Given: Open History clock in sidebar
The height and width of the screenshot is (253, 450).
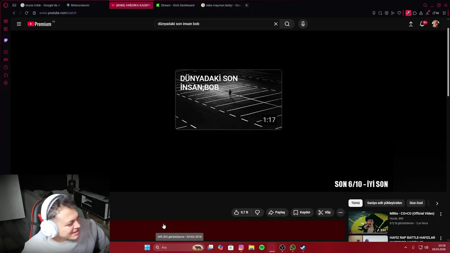Looking at the screenshot, I should (x=6, y=67).
